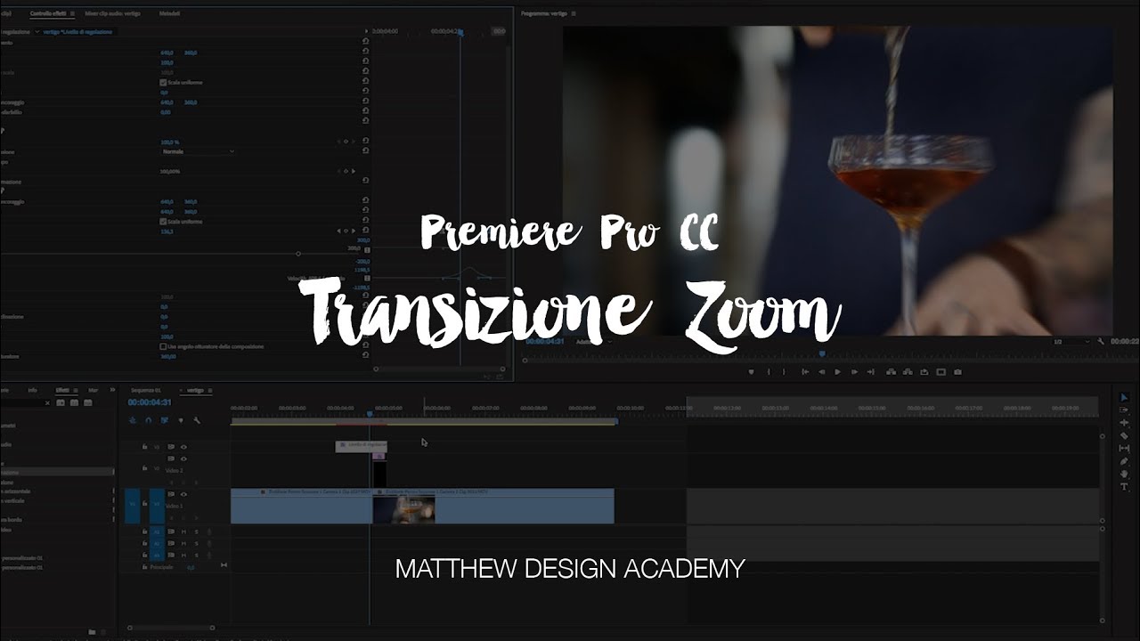Viewport: 1140px width, 641px height.
Task: Enable Usa angolo otturatore della composizione
Action: click(x=163, y=346)
